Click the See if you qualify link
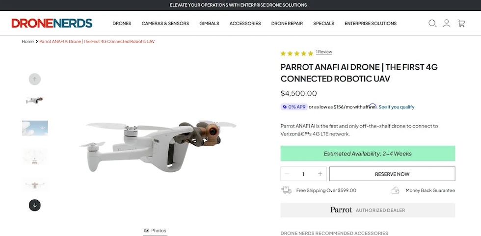 [x=397, y=107]
